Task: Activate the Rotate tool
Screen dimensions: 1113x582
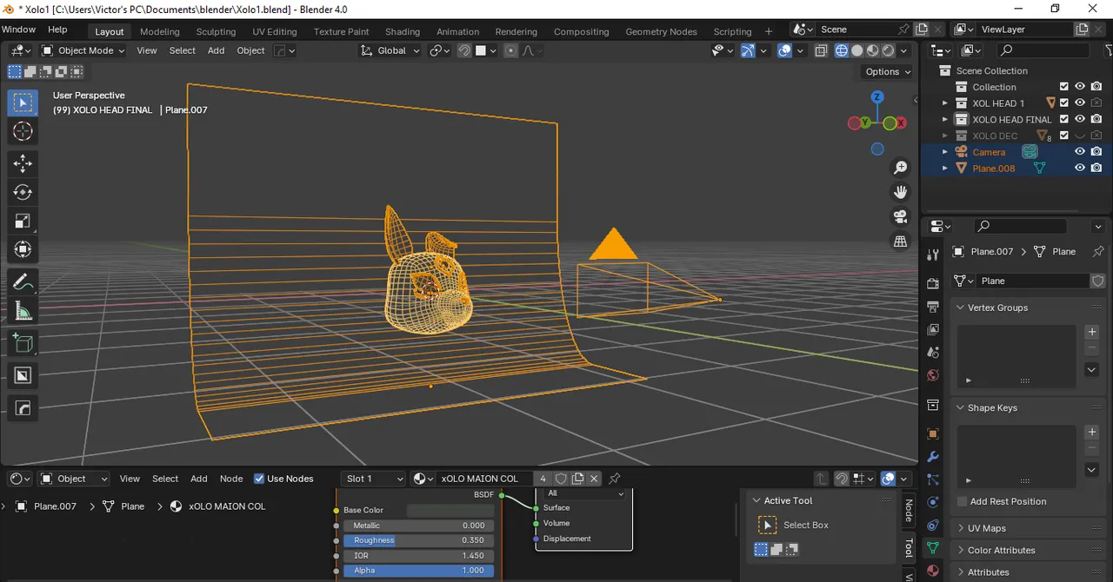Action: [x=23, y=192]
